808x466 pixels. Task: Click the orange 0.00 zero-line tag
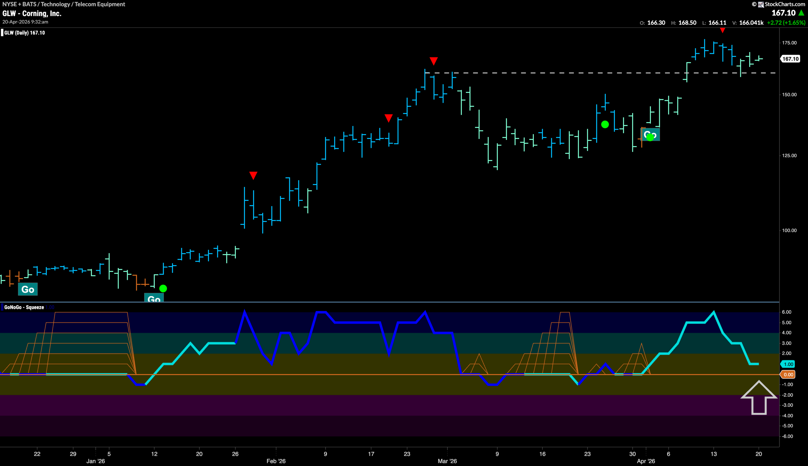click(788, 374)
